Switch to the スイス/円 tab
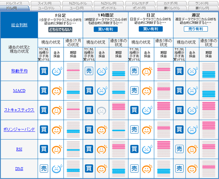Image resolution: width=219 pixels, height=179 pixels. coord(46,3)
